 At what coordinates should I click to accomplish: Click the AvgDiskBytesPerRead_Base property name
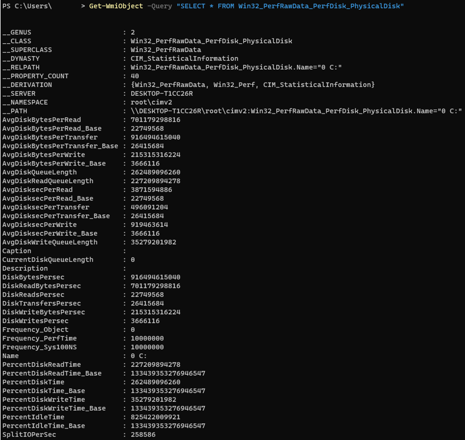pyautogui.click(x=52, y=128)
